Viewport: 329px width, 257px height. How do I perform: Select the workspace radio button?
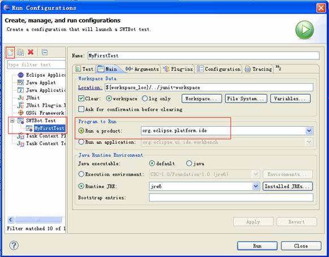(109, 98)
